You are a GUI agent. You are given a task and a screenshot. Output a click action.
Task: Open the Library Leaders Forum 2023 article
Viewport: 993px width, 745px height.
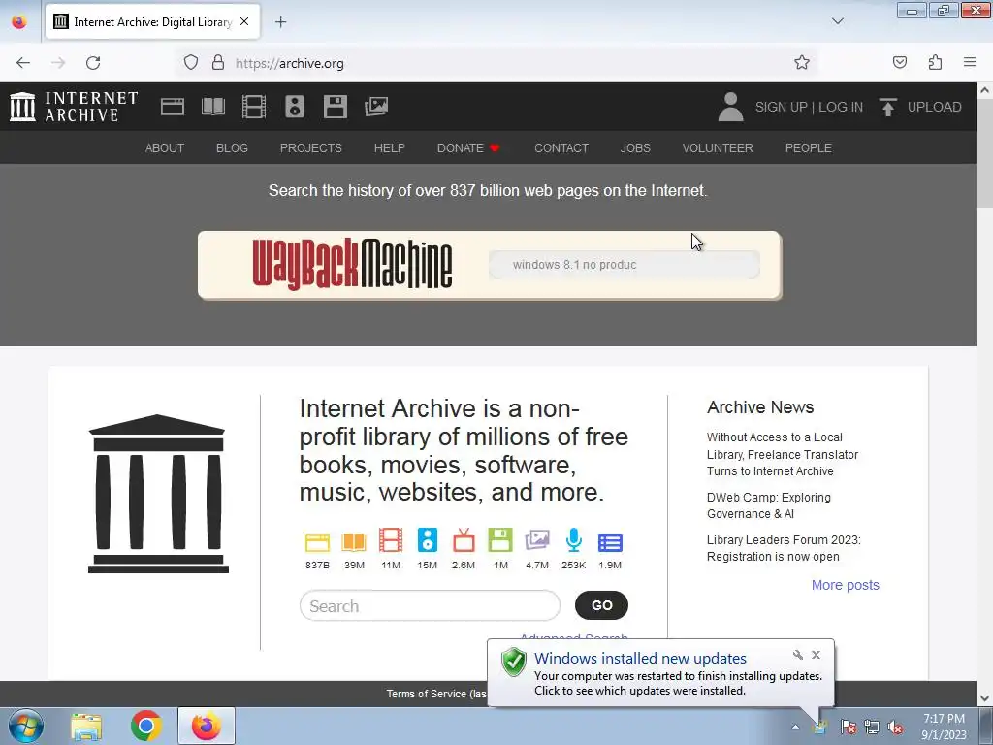point(784,548)
